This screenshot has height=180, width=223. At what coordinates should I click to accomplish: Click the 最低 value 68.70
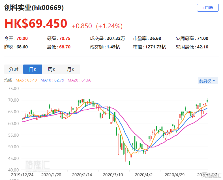(65, 47)
